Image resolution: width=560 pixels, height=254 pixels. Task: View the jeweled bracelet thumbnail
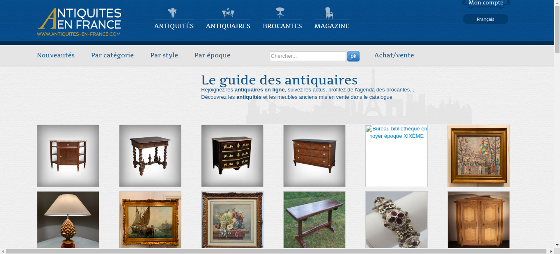(396, 220)
